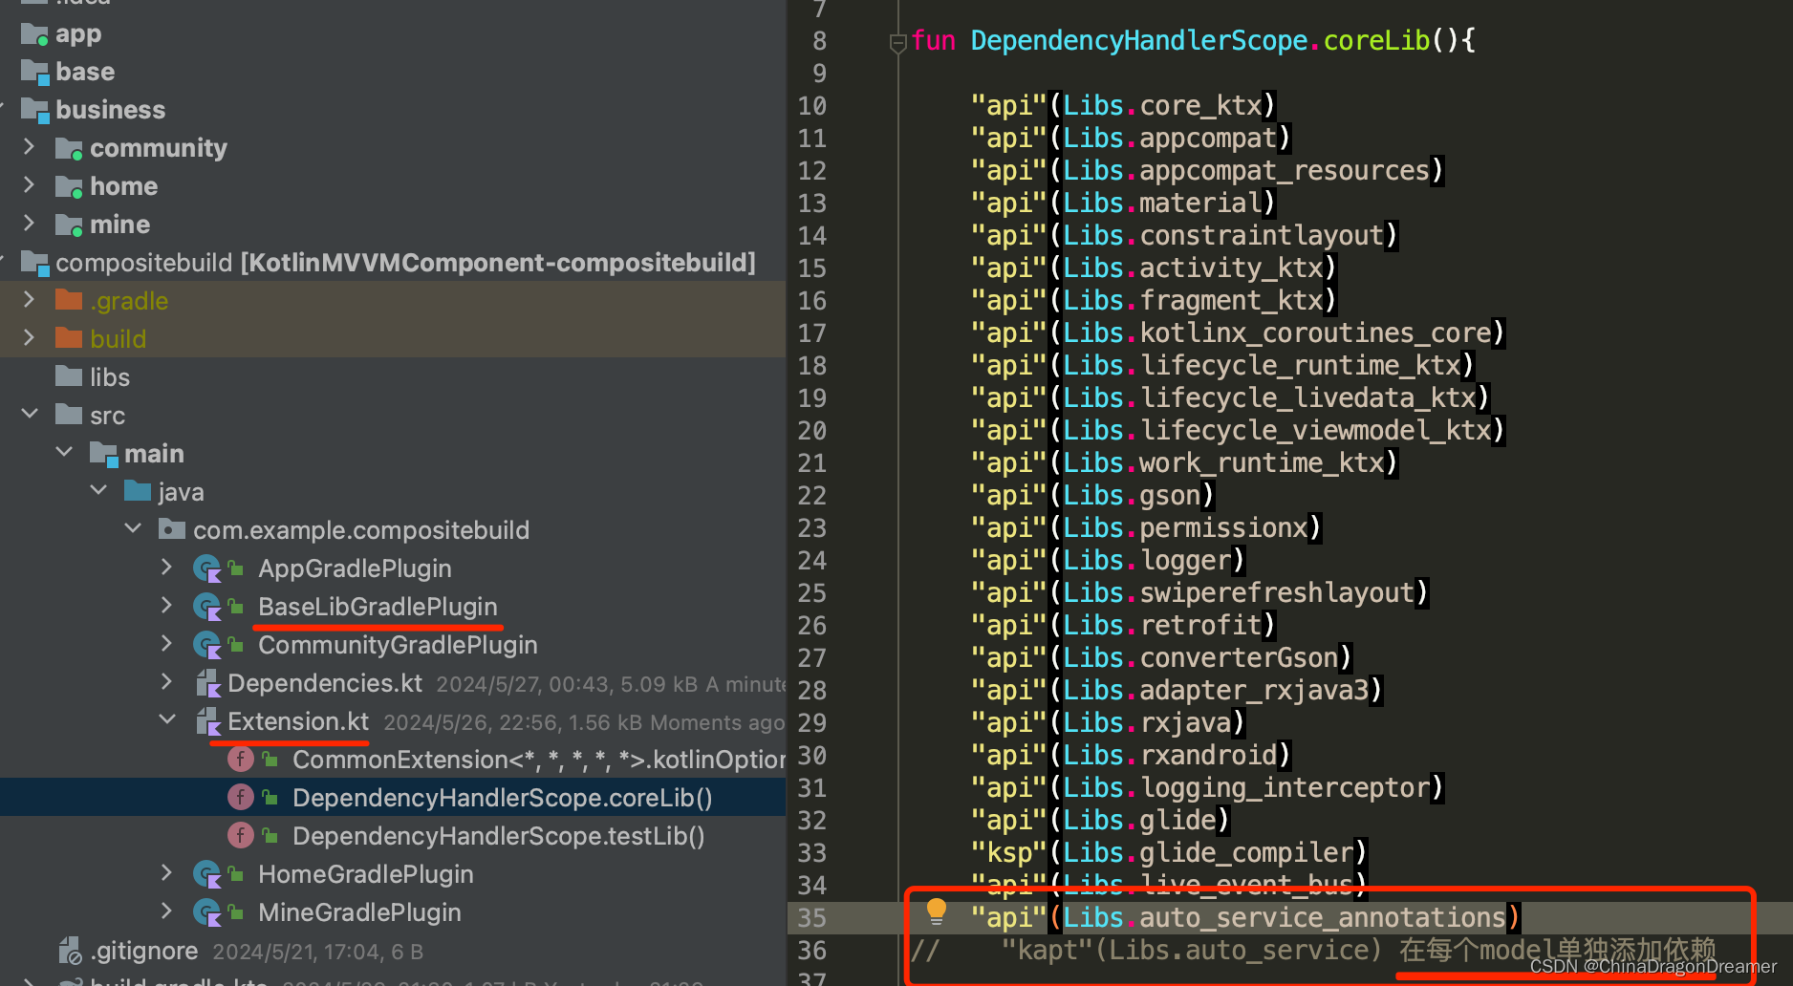Select BaseLibGradlePlugin in the project tree
The height and width of the screenshot is (986, 1793).
point(378,606)
